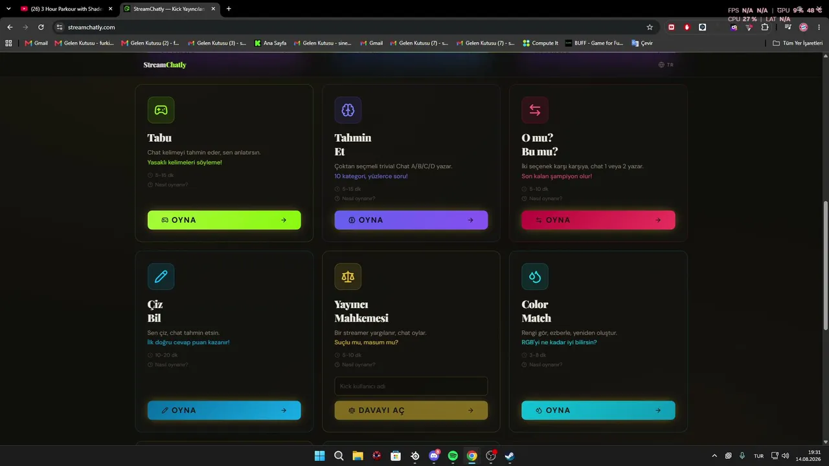829x466 pixels.
Task: Expand Nasıl oynanır? under Tabu
Action: pos(168,184)
